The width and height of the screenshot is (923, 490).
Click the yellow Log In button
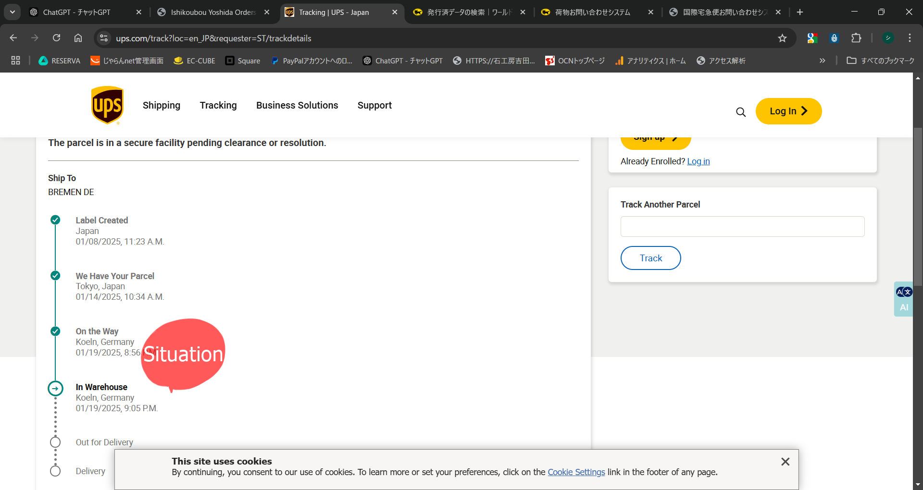tap(788, 111)
